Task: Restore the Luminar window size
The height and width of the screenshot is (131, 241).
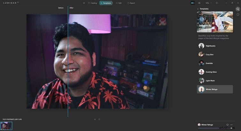Action: click(x=232, y=3)
